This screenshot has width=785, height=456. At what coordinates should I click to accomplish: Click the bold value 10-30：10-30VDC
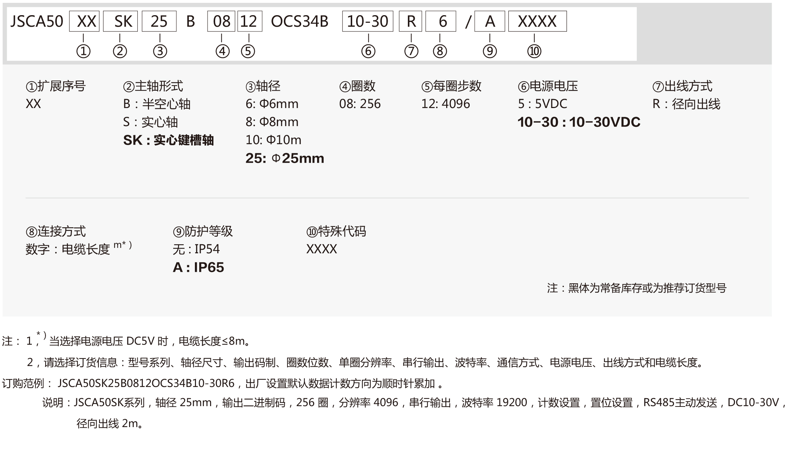(579, 122)
